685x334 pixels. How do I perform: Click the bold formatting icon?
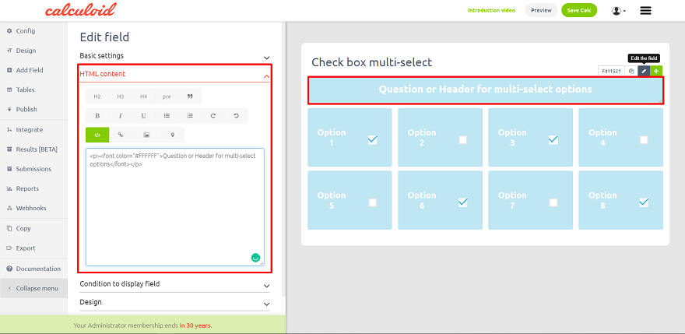tap(97, 115)
